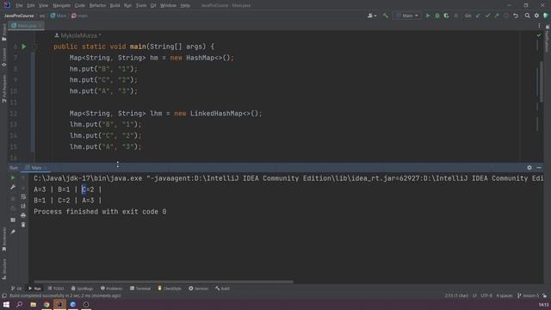Screen dimensions: 551x310
Task: Click the UTF-8 encoding status entry
Action: coord(486,295)
